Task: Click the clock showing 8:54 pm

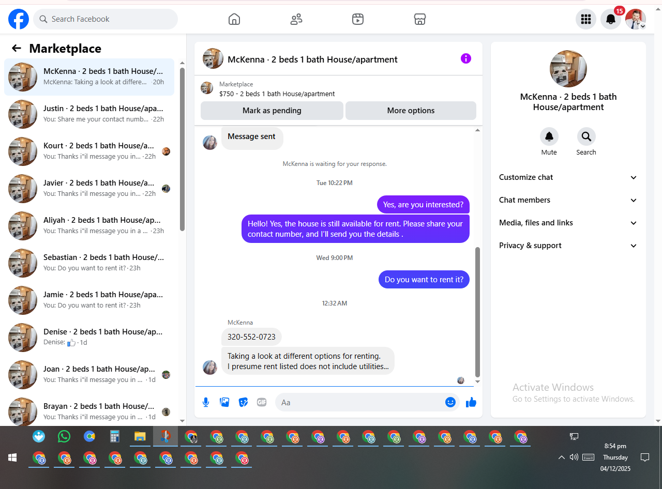Action: click(615, 446)
